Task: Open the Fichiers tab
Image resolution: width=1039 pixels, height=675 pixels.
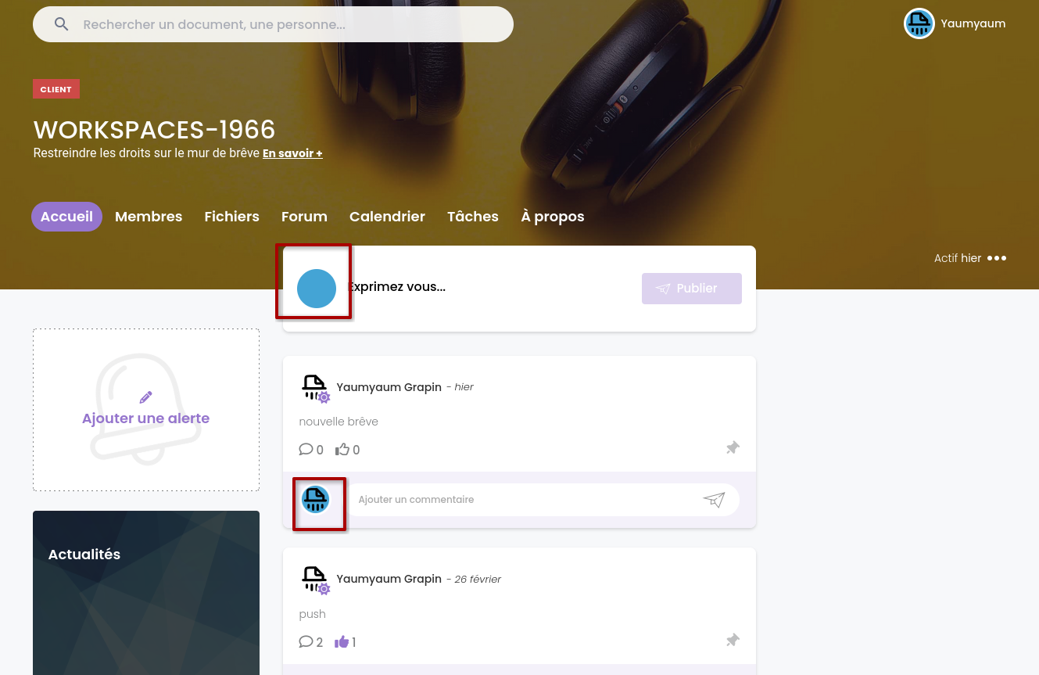Action: [231, 217]
